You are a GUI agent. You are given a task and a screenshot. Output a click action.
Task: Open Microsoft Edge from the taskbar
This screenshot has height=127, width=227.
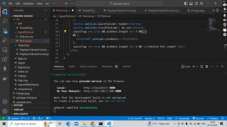[x=68, y=124]
